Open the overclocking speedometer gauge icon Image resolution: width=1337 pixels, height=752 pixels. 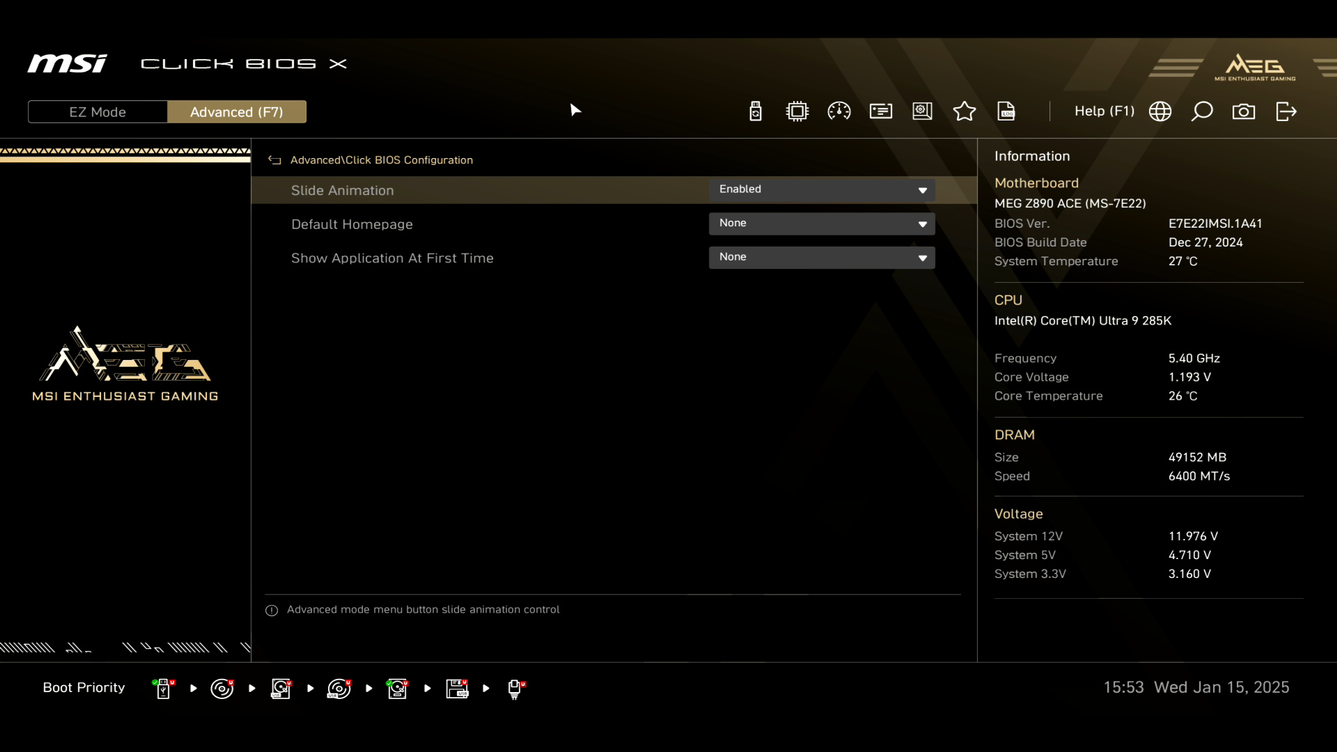[839, 111]
